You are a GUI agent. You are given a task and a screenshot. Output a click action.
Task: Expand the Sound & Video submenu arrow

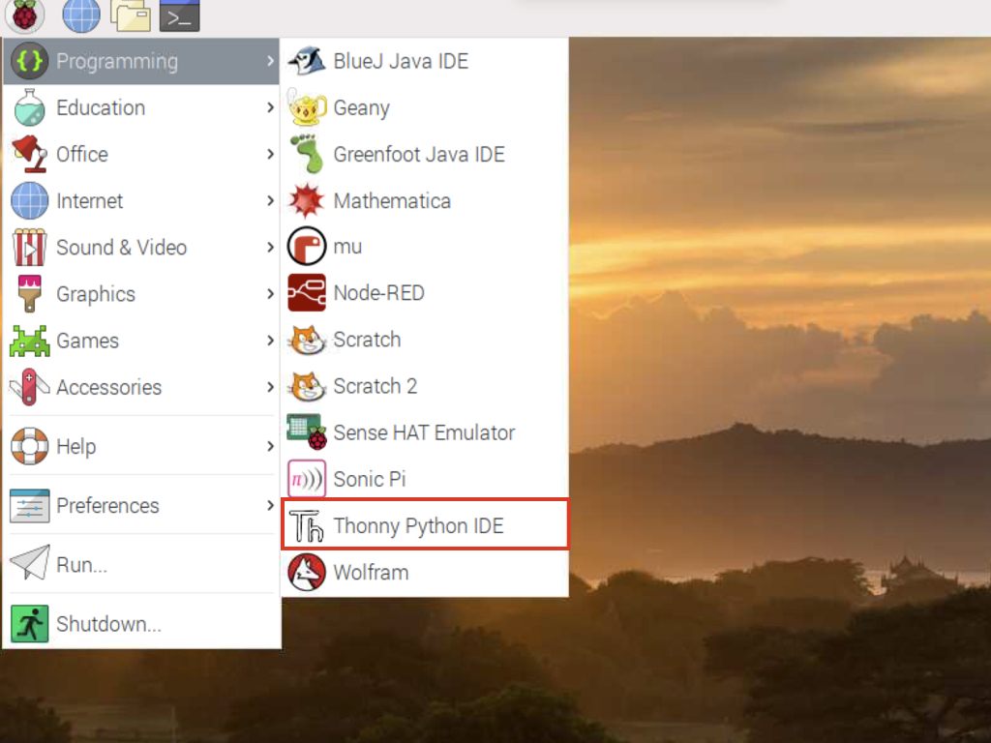coord(270,247)
